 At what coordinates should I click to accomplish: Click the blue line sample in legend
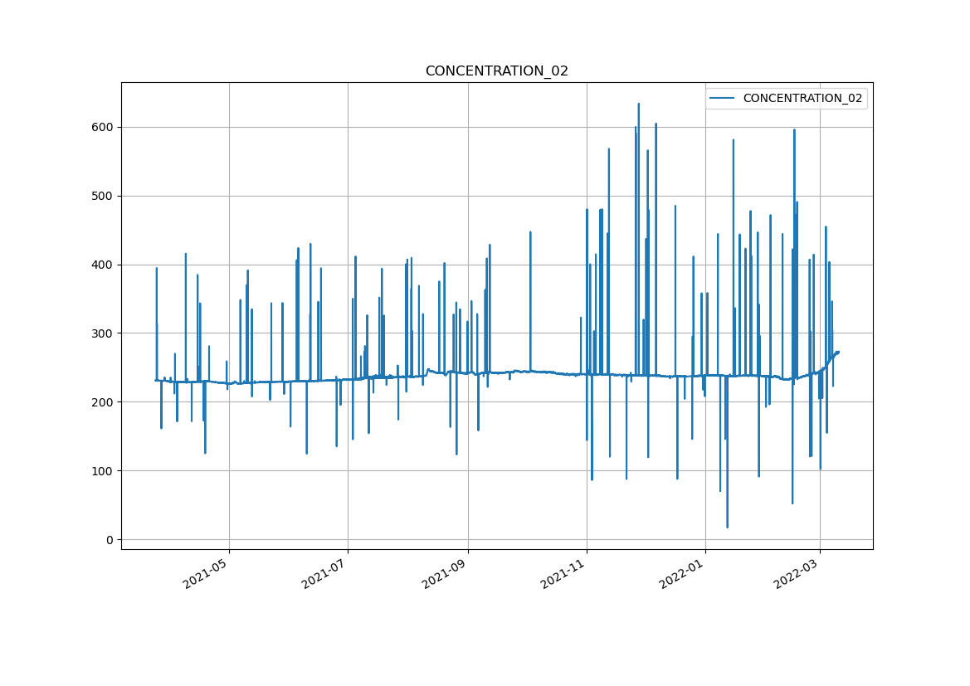(723, 98)
